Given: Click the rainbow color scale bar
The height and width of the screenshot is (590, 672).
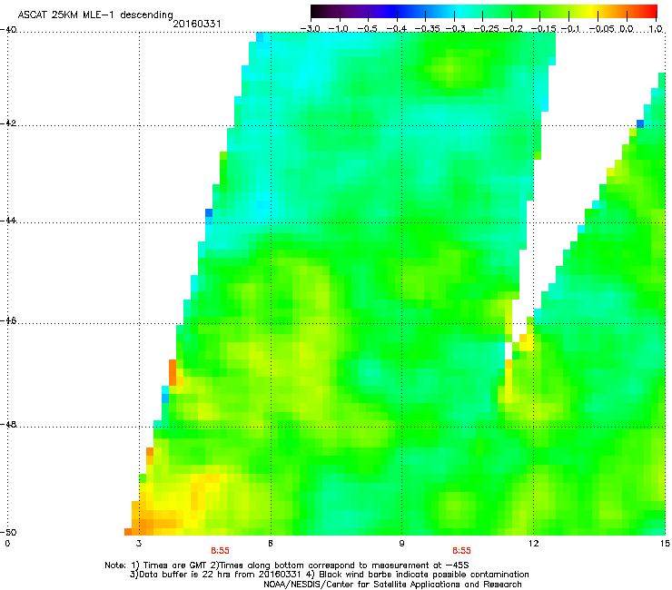Looking at the screenshot, I should tap(483, 12).
